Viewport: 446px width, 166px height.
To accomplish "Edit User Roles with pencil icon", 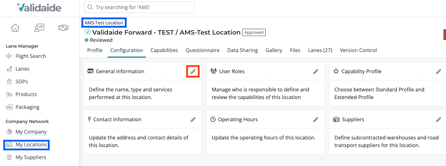I will tap(316, 72).
